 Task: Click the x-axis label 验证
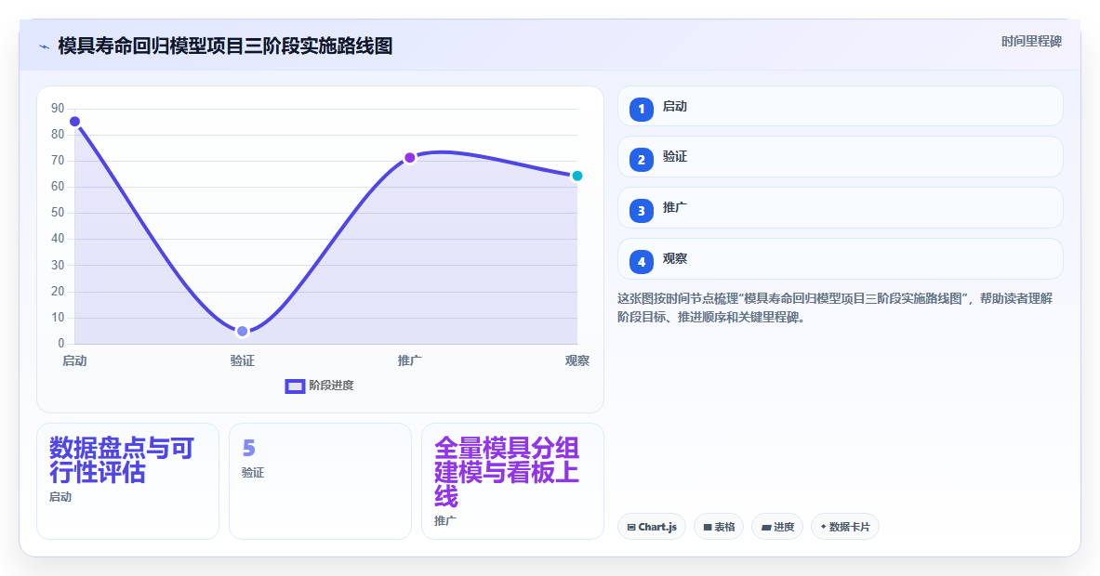pyautogui.click(x=242, y=360)
